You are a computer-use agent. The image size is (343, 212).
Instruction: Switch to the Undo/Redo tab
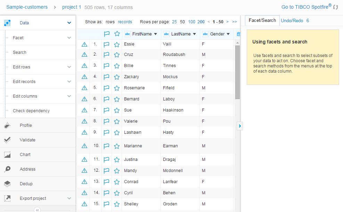point(292,21)
